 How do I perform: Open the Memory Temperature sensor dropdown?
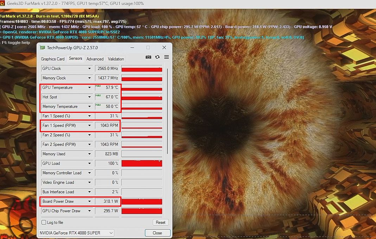click(x=89, y=106)
